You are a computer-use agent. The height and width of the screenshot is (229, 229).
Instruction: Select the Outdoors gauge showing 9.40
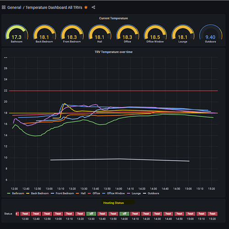(x=210, y=34)
